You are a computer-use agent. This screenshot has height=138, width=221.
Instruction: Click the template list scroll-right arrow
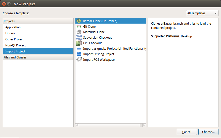pos(144,125)
